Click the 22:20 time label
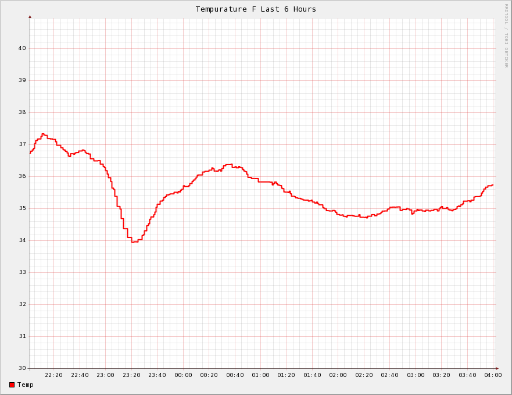 click(53, 375)
